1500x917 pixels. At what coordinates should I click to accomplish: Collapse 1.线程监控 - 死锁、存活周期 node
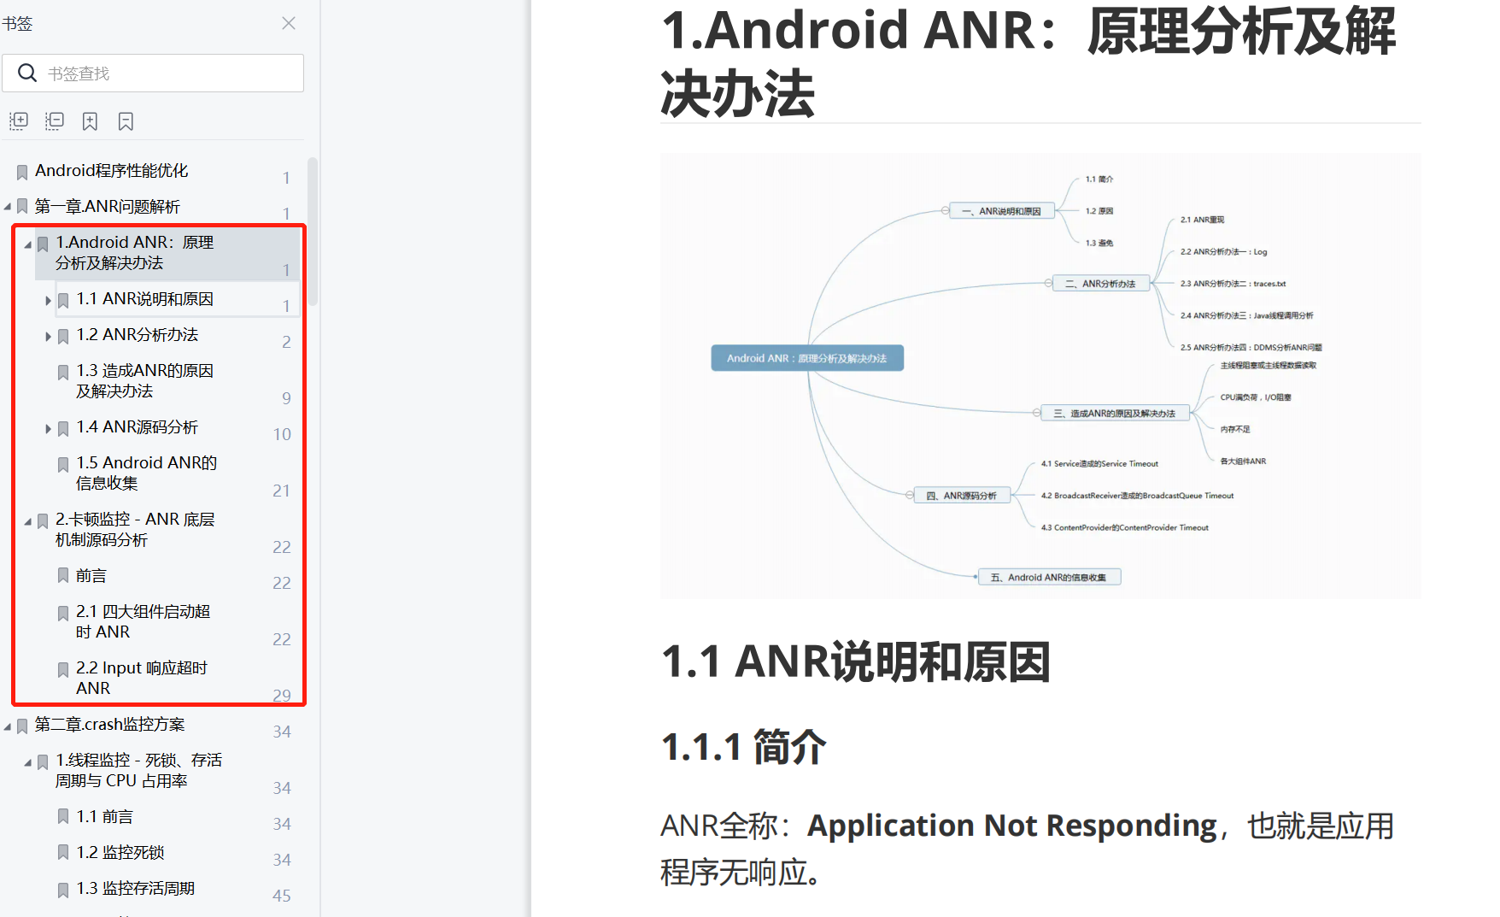(x=28, y=762)
